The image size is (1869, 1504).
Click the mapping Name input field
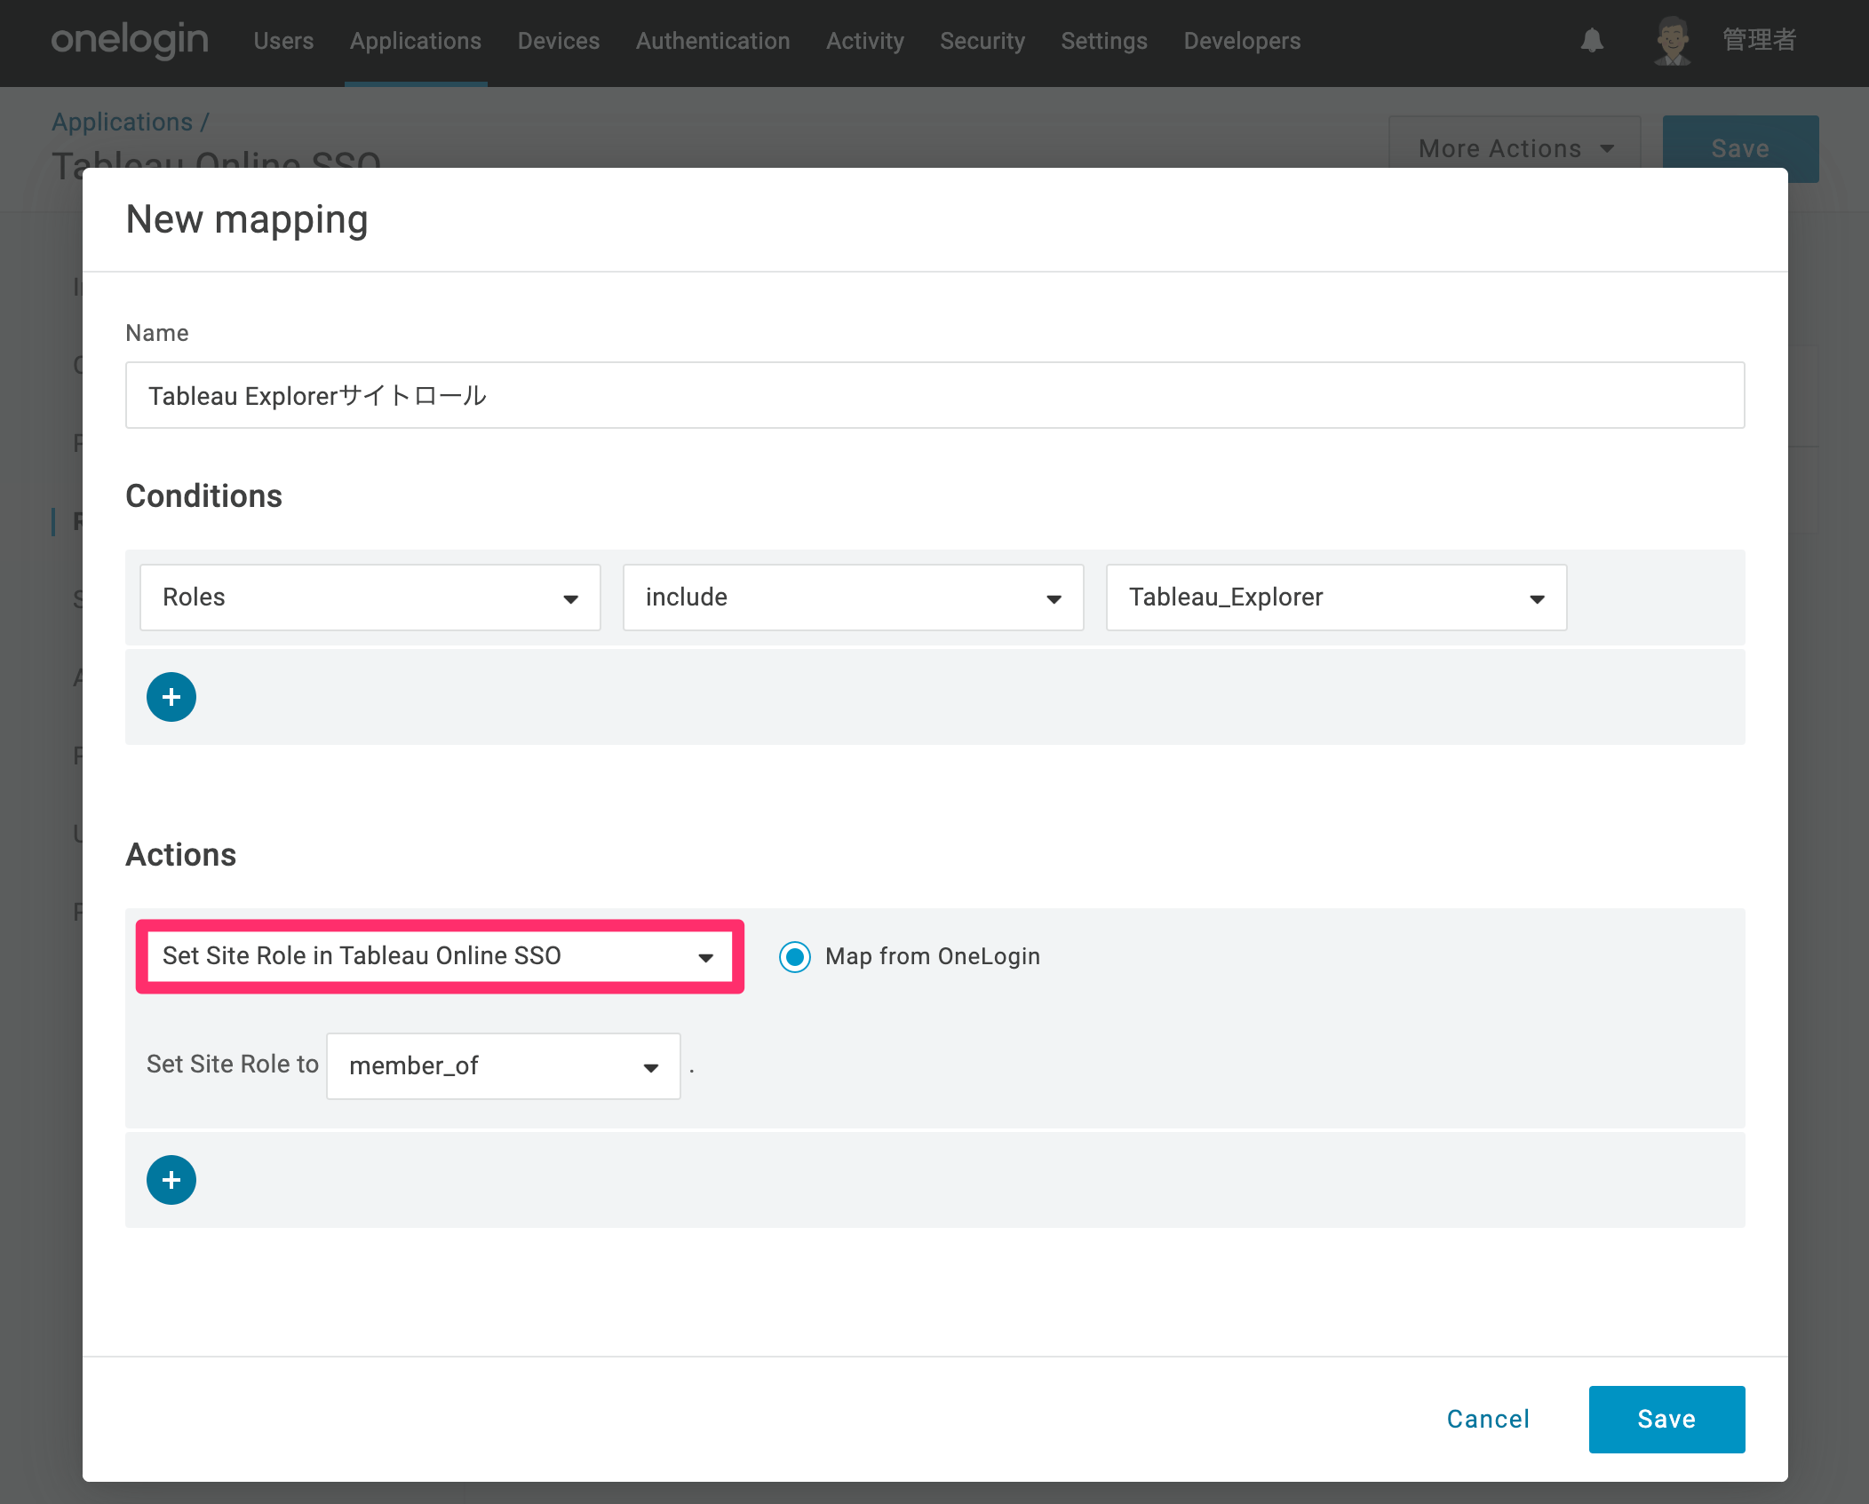tap(934, 395)
